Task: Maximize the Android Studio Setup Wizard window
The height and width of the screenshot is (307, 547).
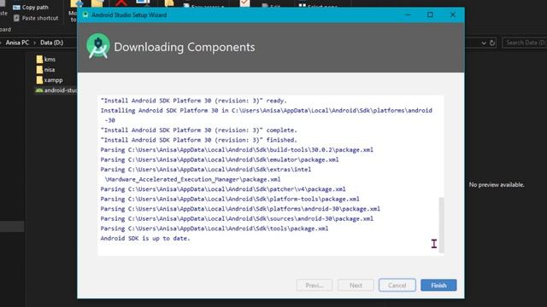Action: click(x=430, y=15)
